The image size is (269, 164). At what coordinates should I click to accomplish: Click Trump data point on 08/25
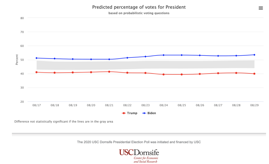182,74
